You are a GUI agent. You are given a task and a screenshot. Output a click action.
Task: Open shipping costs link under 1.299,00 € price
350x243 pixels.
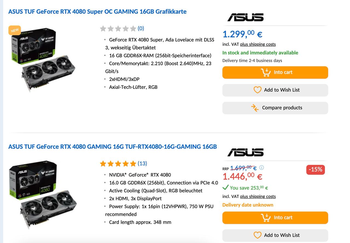click(x=258, y=44)
